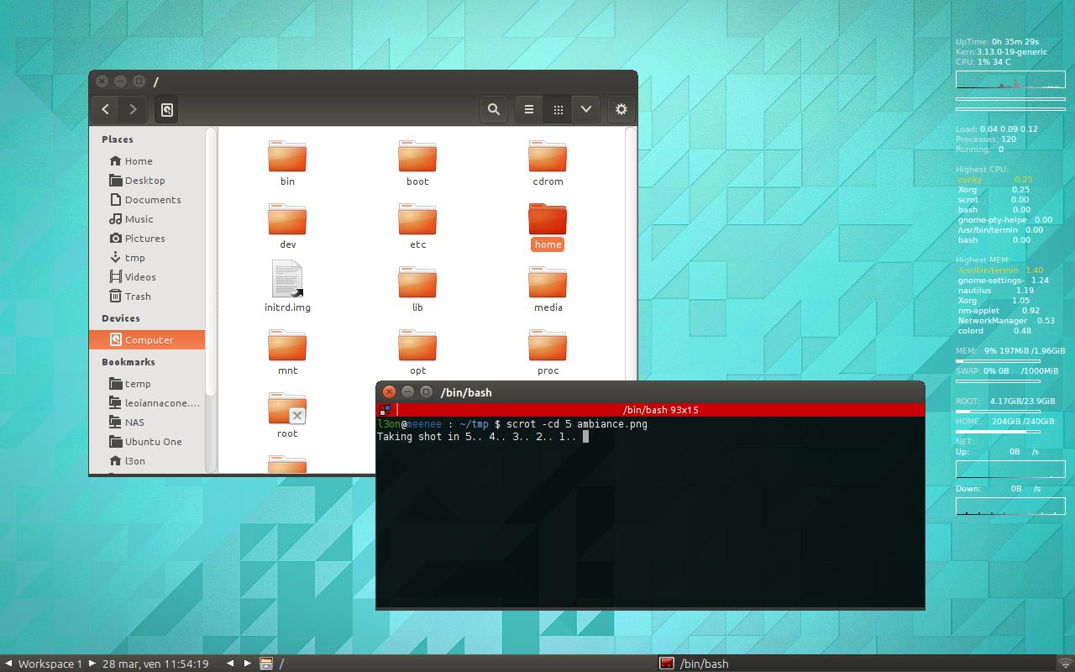Click the taskbar left scroll arrow

(x=230, y=664)
